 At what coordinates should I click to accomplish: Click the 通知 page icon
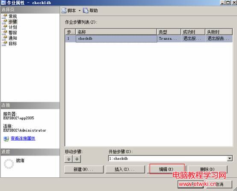5,38
